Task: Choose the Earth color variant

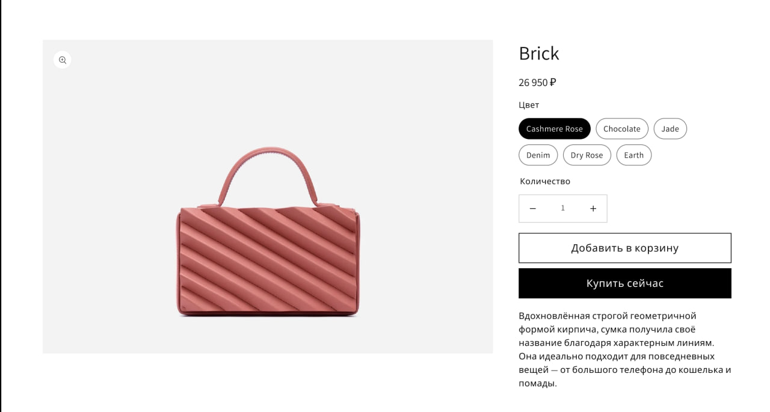Action: pos(633,155)
